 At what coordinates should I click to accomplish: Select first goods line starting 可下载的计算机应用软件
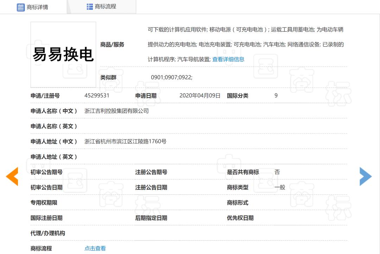(246, 30)
